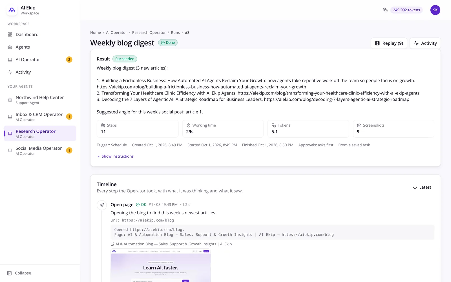This screenshot has height=282, width=451.
Task: Click badge 2 next to AI Operator
Action: pos(69,60)
